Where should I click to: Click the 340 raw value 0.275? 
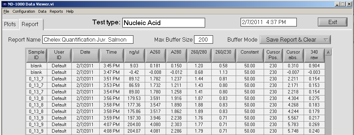coord(314,98)
